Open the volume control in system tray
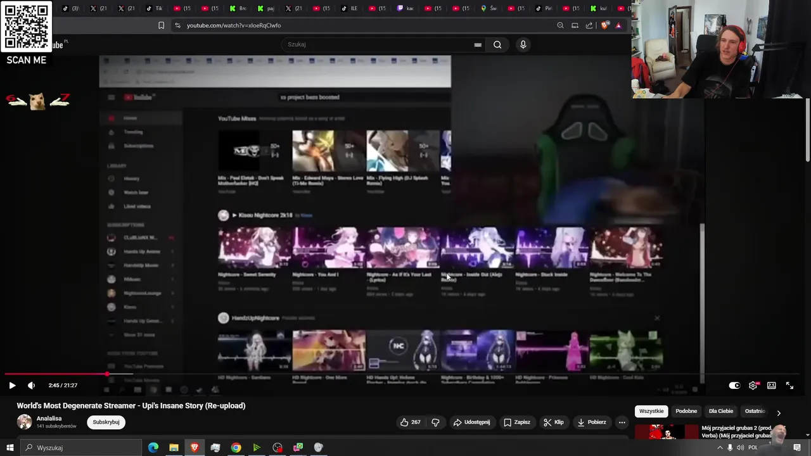The image size is (811, 456). (740, 448)
